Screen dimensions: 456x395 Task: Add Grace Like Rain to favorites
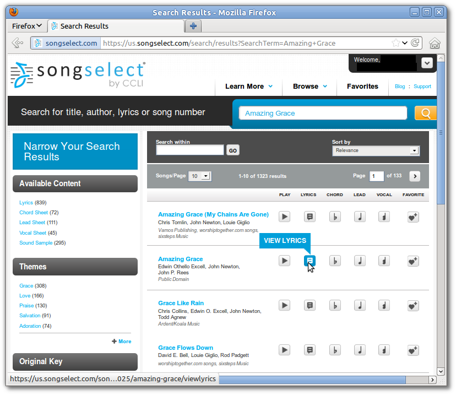click(413, 306)
